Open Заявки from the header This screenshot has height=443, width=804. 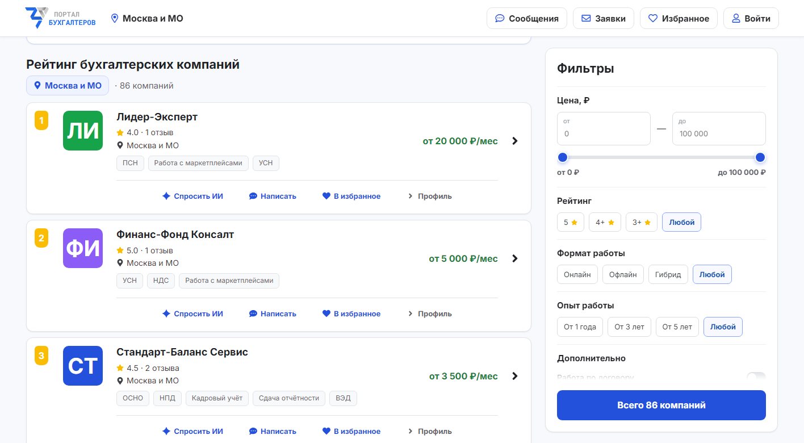tap(604, 18)
